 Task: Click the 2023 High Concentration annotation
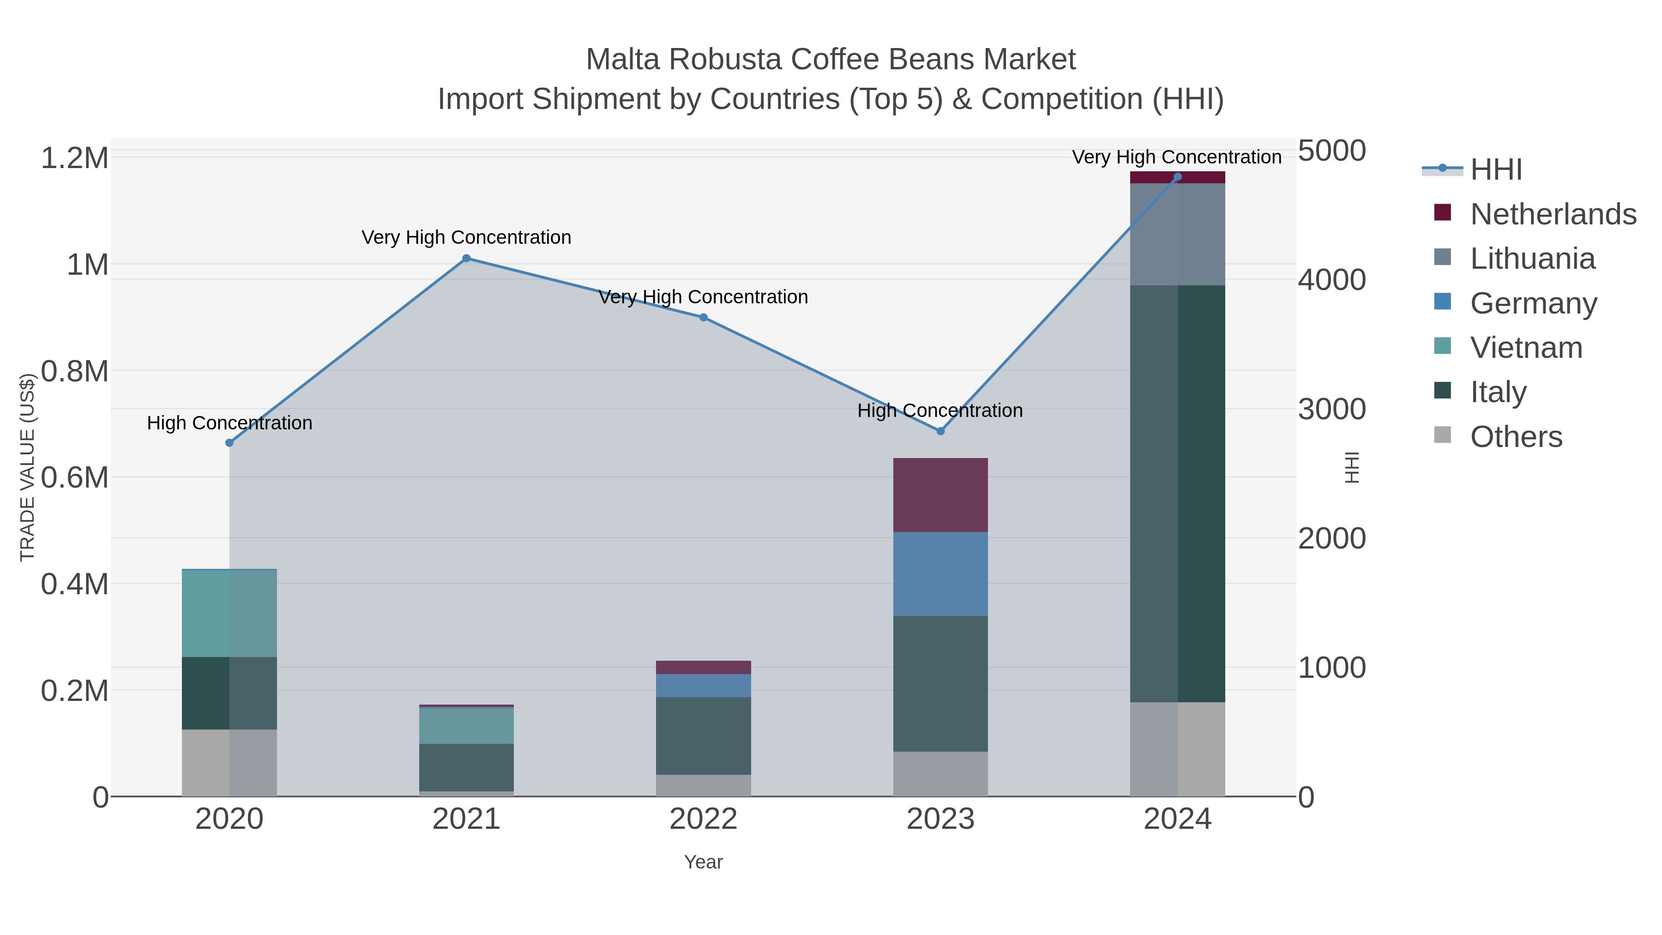click(x=940, y=410)
